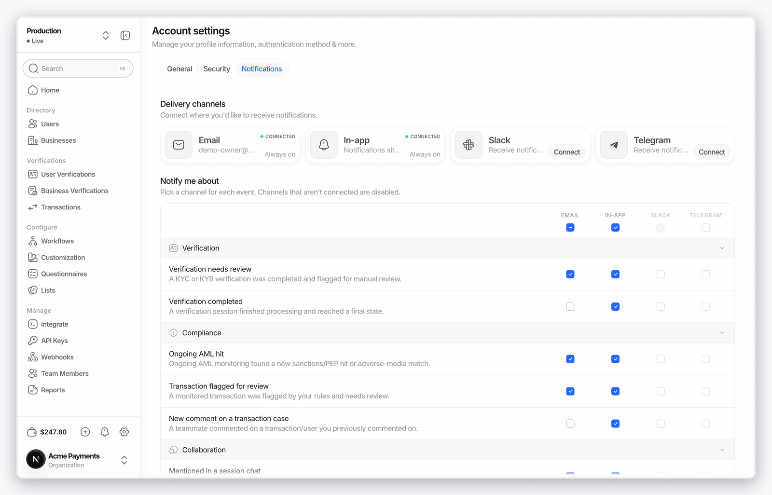This screenshot has width=772, height=495.
Task: Click the In-app card CONNECTED status
Action: tap(423, 137)
